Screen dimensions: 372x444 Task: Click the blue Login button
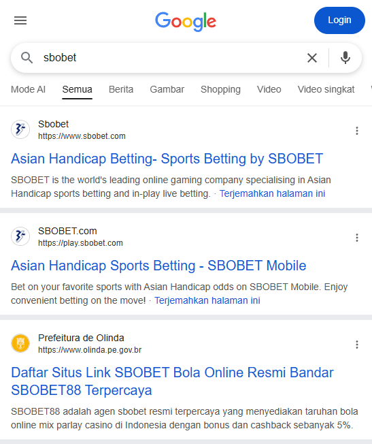coord(339,20)
